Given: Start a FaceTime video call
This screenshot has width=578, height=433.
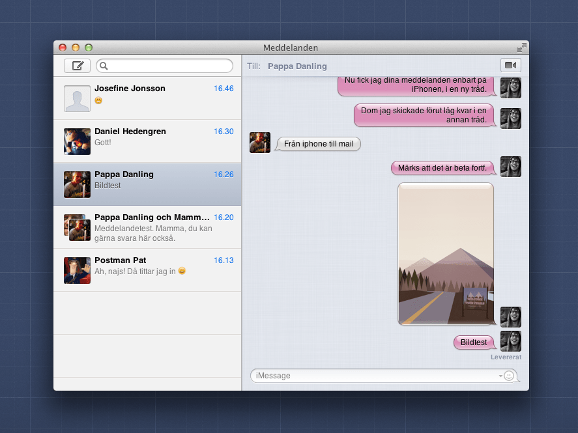Looking at the screenshot, I should click(511, 65).
